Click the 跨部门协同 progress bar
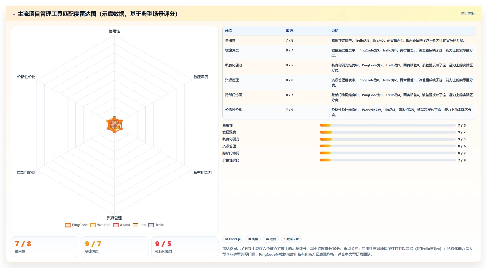This screenshot has height=268, width=487. pos(387,153)
